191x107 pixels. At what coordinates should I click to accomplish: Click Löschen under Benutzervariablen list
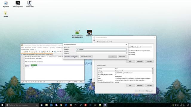[149, 62]
